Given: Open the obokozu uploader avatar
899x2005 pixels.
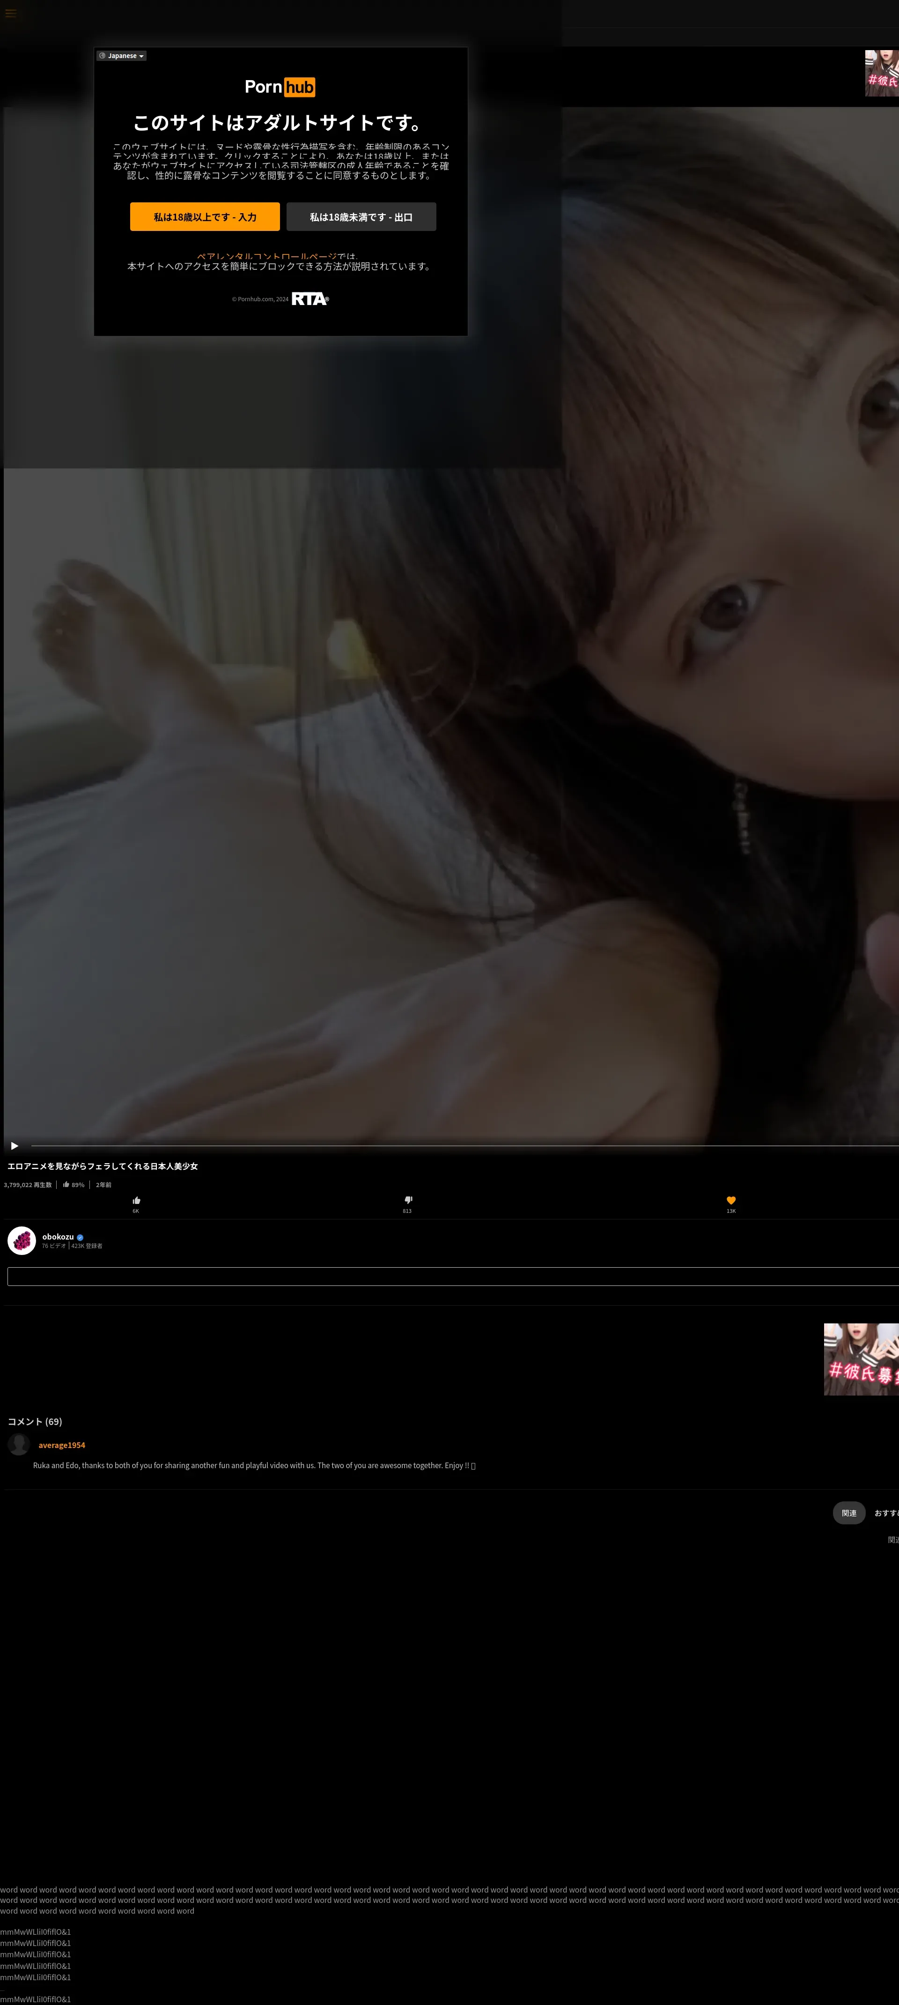Looking at the screenshot, I should [x=22, y=1240].
